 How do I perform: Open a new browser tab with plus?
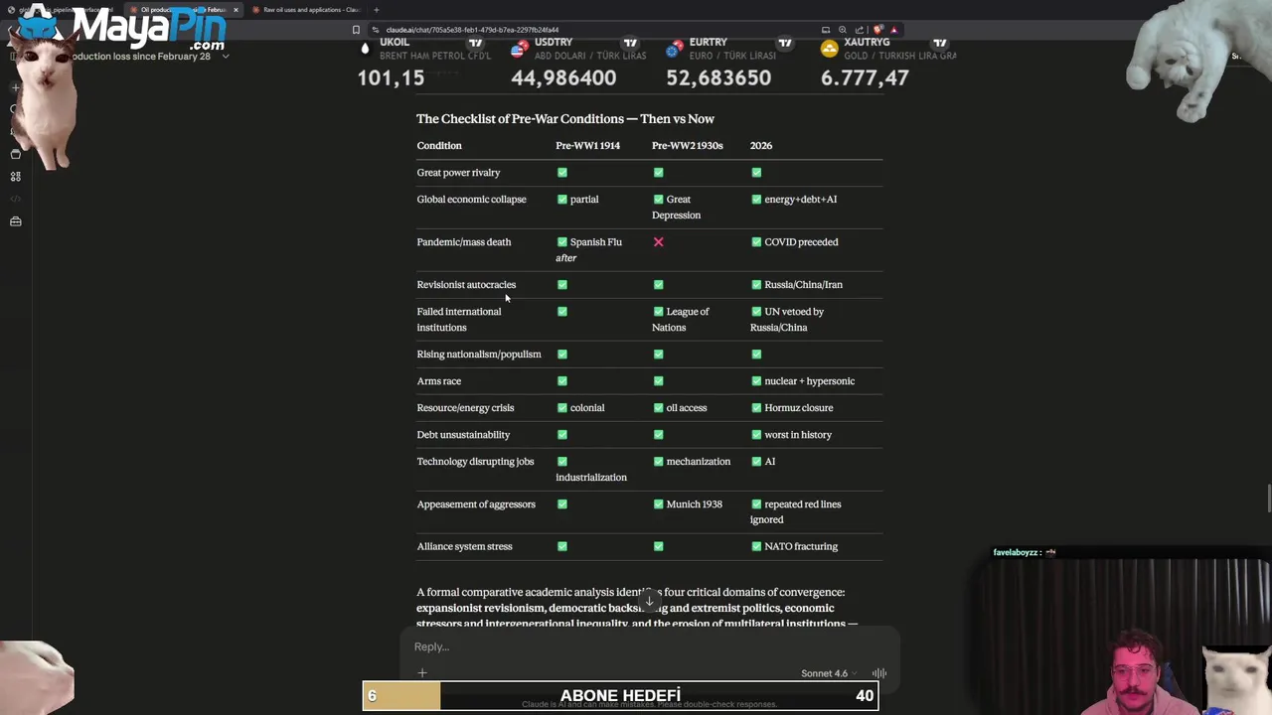click(376, 10)
